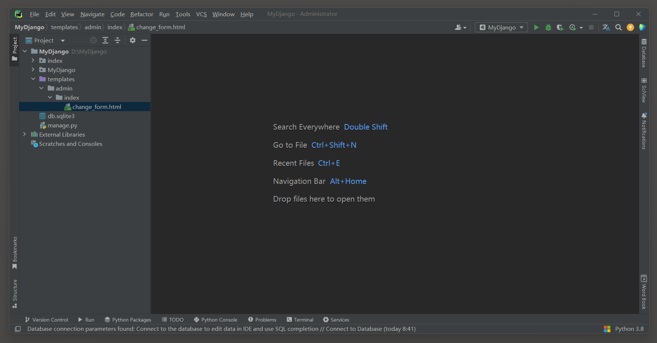Viewport: 657px width, 343px height.
Task: Click the orange update arrow icon
Action: point(630,27)
